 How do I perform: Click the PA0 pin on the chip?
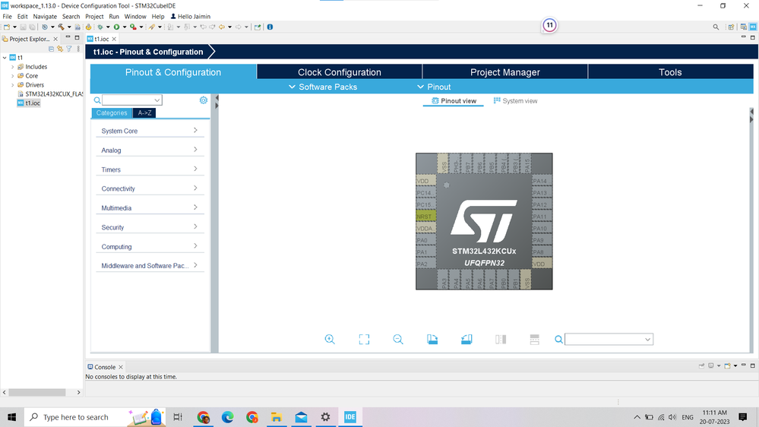point(425,240)
